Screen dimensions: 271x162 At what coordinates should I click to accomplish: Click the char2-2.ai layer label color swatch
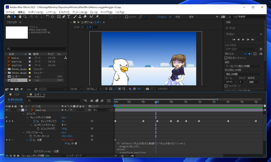tap(22, 110)
